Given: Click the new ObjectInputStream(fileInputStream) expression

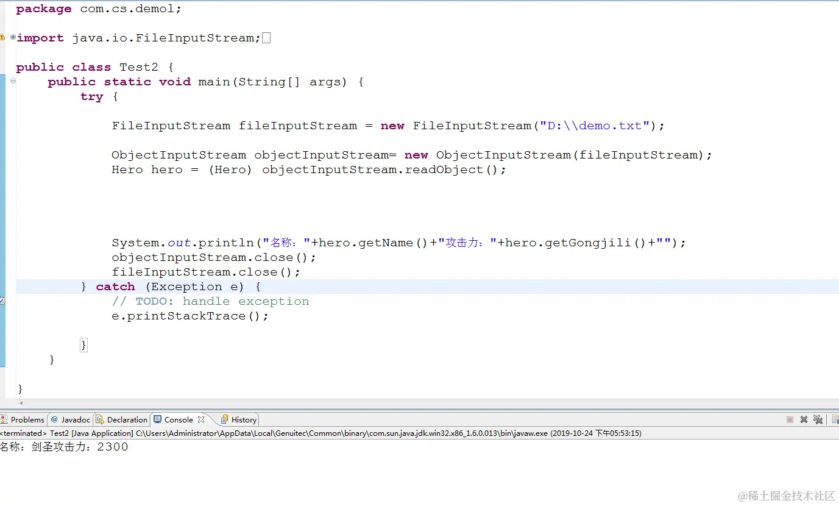Looking at the screenshot, I should click(x=554, y=155).
